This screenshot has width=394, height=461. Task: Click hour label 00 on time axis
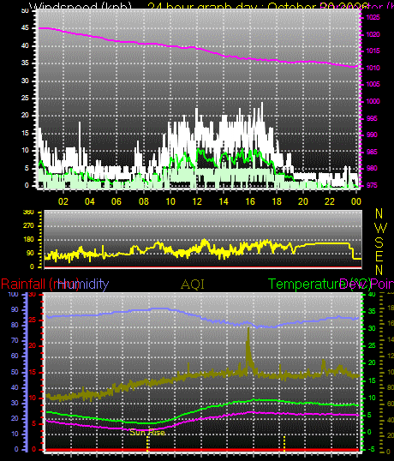[355, 201]
